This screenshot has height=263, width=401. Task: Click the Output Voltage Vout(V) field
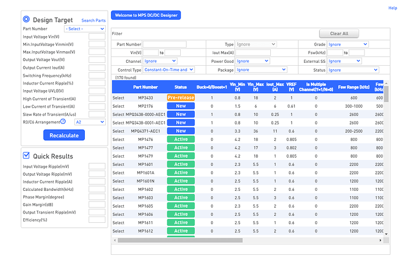[x=97, y=60]
